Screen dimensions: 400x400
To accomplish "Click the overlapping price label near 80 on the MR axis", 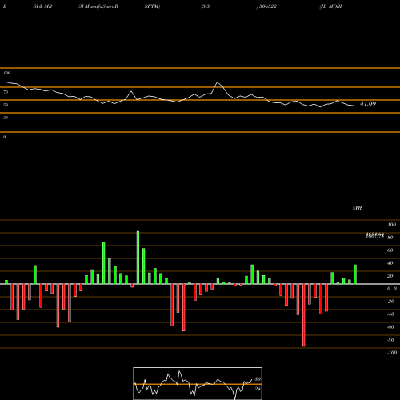I will [x=375, y=235].
